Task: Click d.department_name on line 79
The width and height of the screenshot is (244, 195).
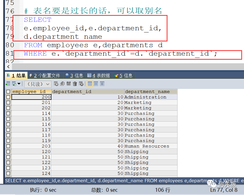Action: [63, 37]
